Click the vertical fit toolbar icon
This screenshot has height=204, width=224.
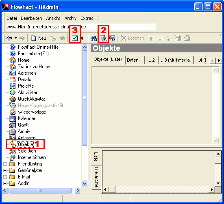pyautogui.click(x=160, y=39)
